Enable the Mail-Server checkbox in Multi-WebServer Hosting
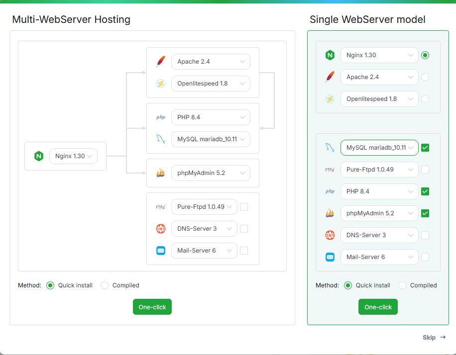Image resolution: width=456 pixels, height=355 pixels. (244, 251)
